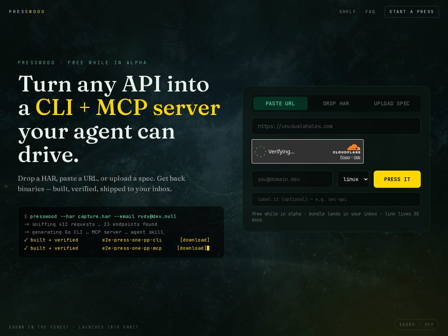Focus the you@domain.dev email field

[292, 179]
